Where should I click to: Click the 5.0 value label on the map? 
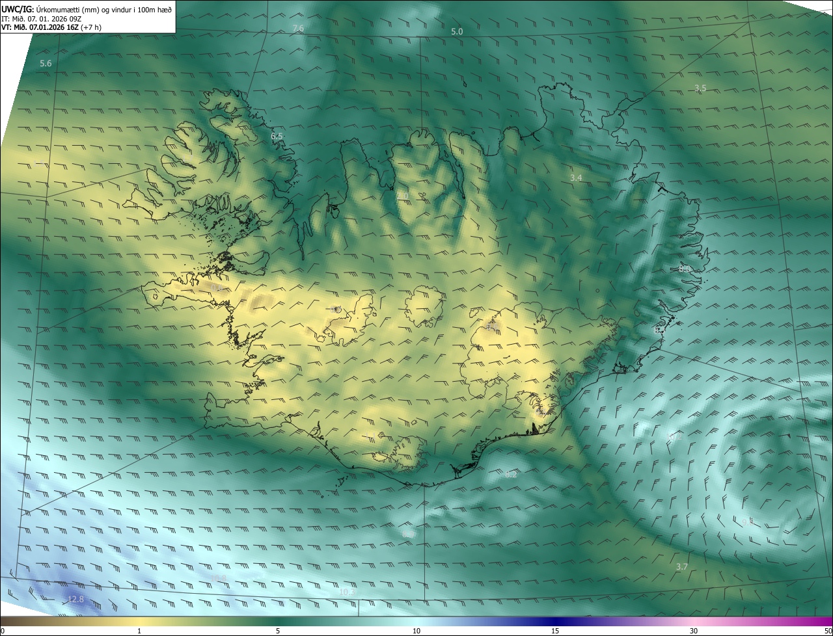(457, 32)
